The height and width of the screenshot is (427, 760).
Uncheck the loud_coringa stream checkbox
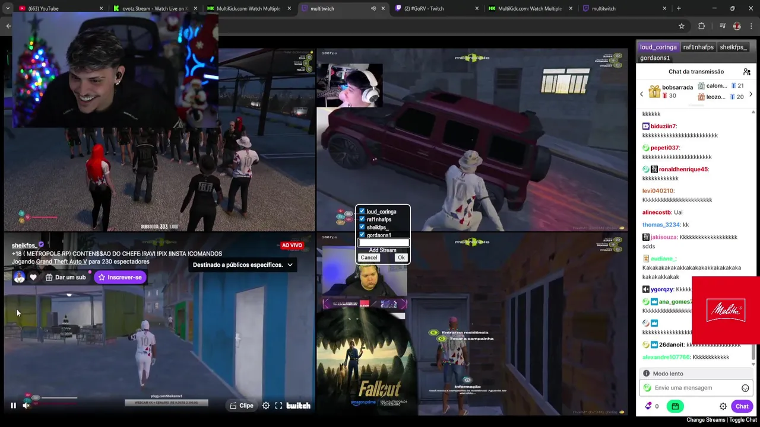click(362, 211)
